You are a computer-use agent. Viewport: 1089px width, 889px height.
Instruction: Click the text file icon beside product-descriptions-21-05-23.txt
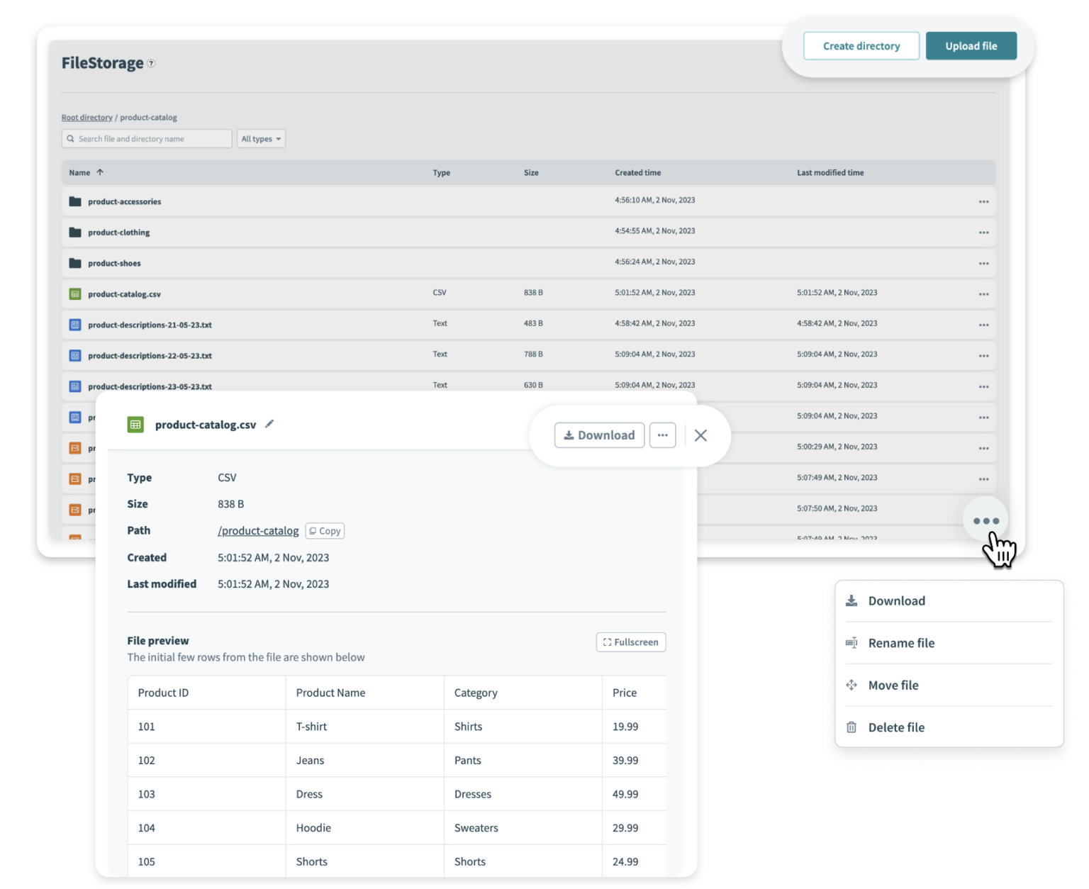pos(75,325)
